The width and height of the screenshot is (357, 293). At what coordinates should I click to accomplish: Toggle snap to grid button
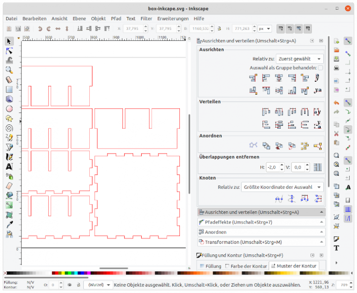tap(348, 209)
